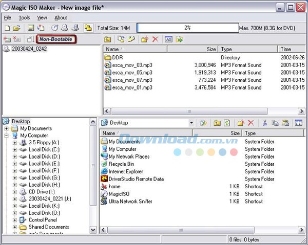
Task: Click the disc capacity progress bar
Action: pos(187,28)
